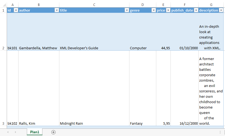
Task: Open the description column filter dropdown
Action: click(x=221, y=10)
